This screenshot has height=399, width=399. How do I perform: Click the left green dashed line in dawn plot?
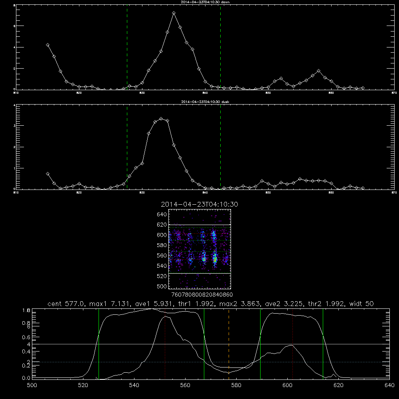pyautogui.click(x=127, y=47)
